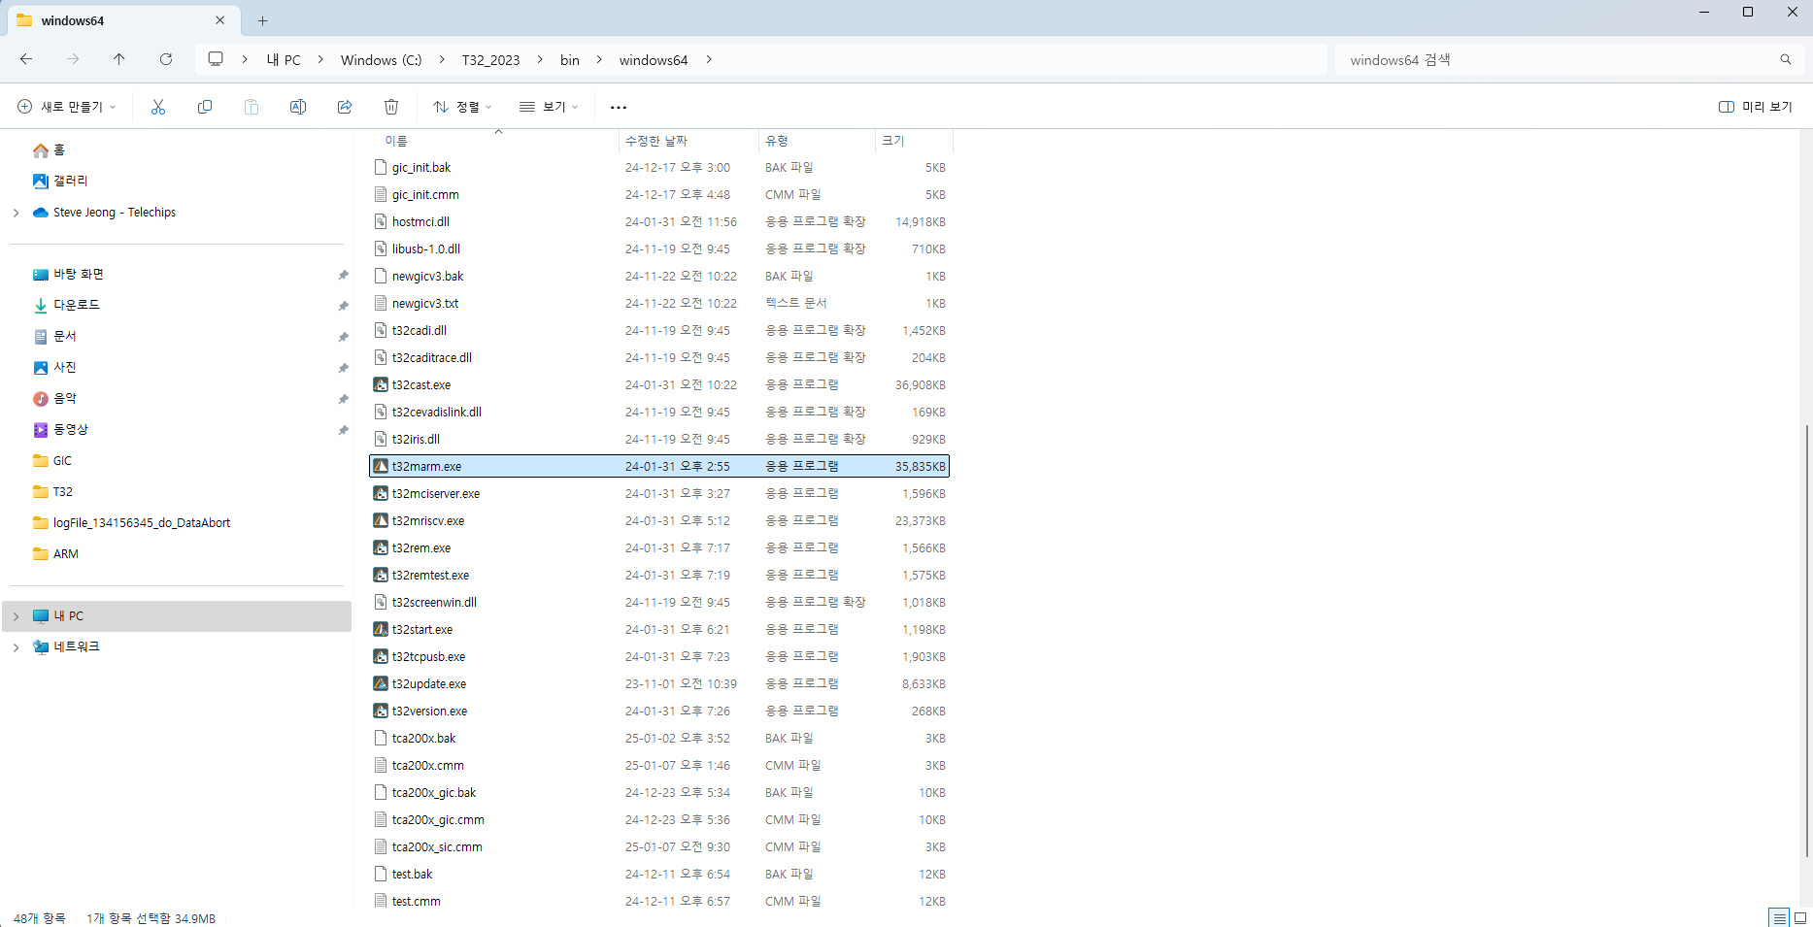This screenshot has height=927, width=1813.
Task: Navigate back with the Back arrow
Action: point(26,59)
